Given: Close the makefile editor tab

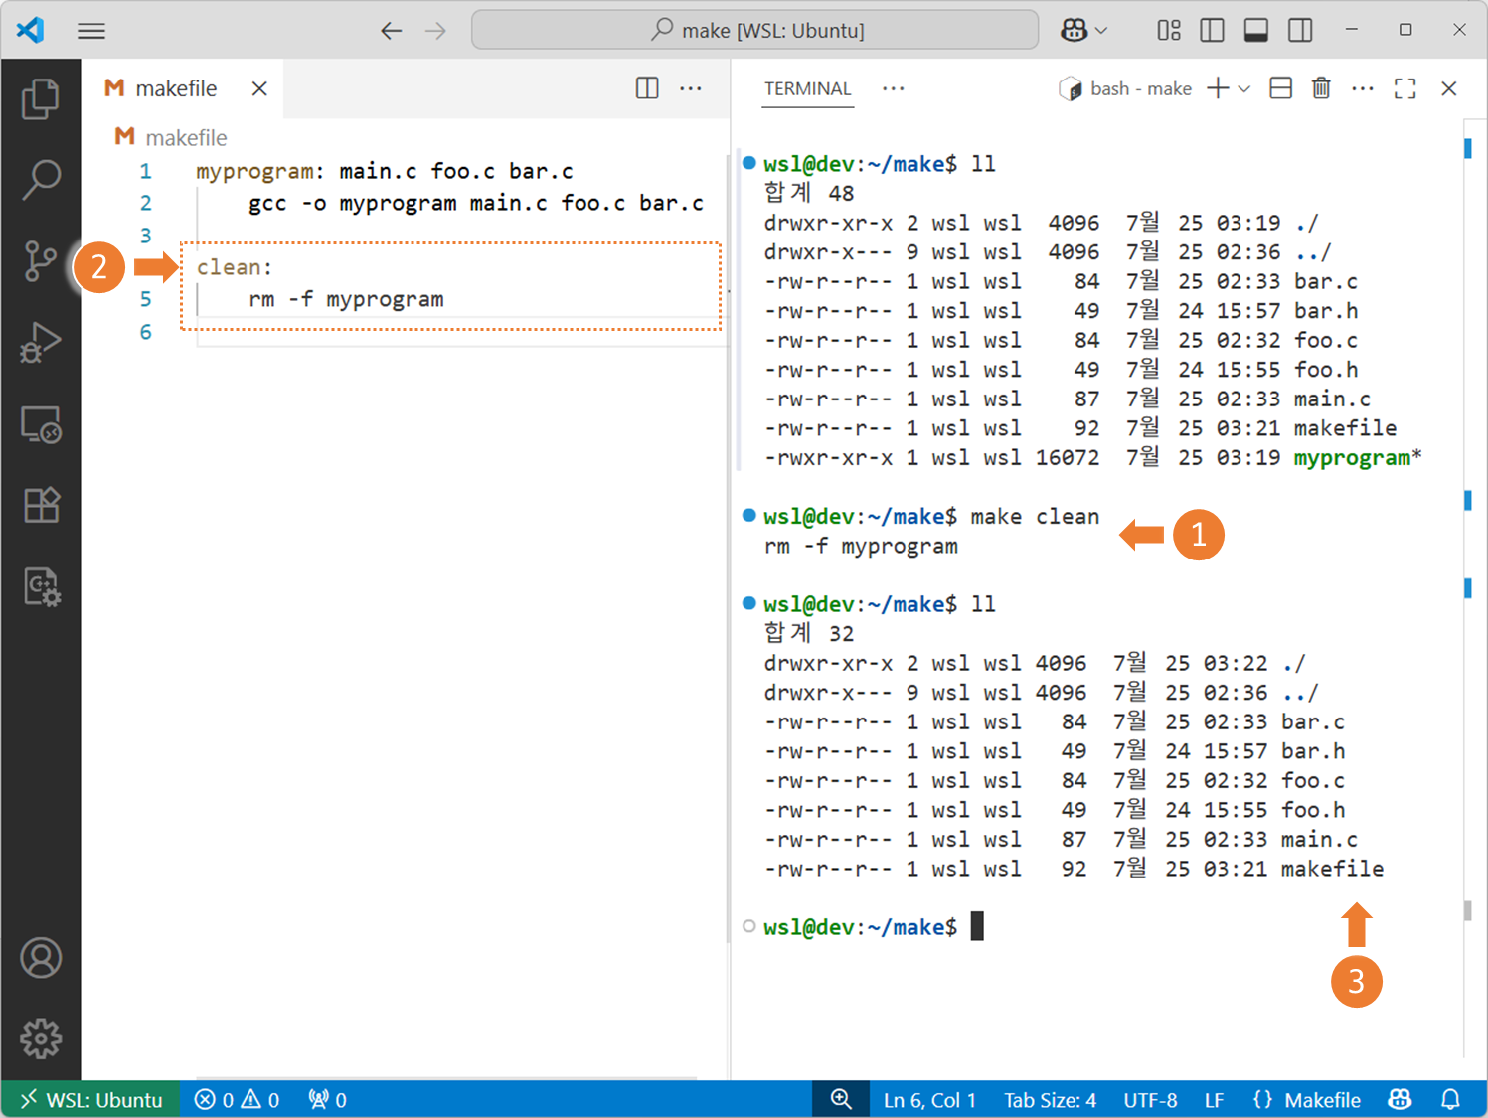Looking at the screenshot, I should point(259,88).
